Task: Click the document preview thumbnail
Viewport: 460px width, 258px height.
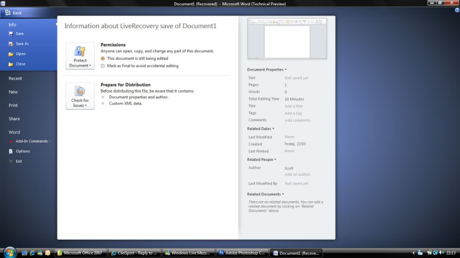Action: pyautogui.click(x=287, y=38)
